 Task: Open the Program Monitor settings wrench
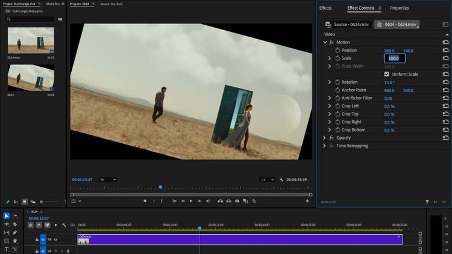tap(281, 180)
